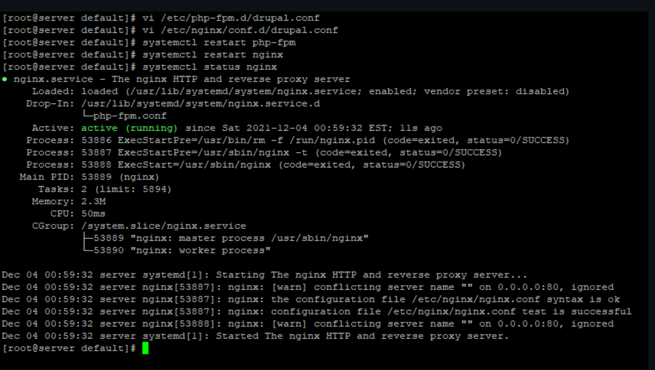The width and height of the screenshot is (655, 370).
Task: Click the 'systemctl restart php-fpm' command
Action: [219, 43]
